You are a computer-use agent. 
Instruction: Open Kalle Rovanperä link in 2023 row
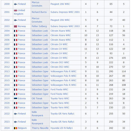pos(37,122)
